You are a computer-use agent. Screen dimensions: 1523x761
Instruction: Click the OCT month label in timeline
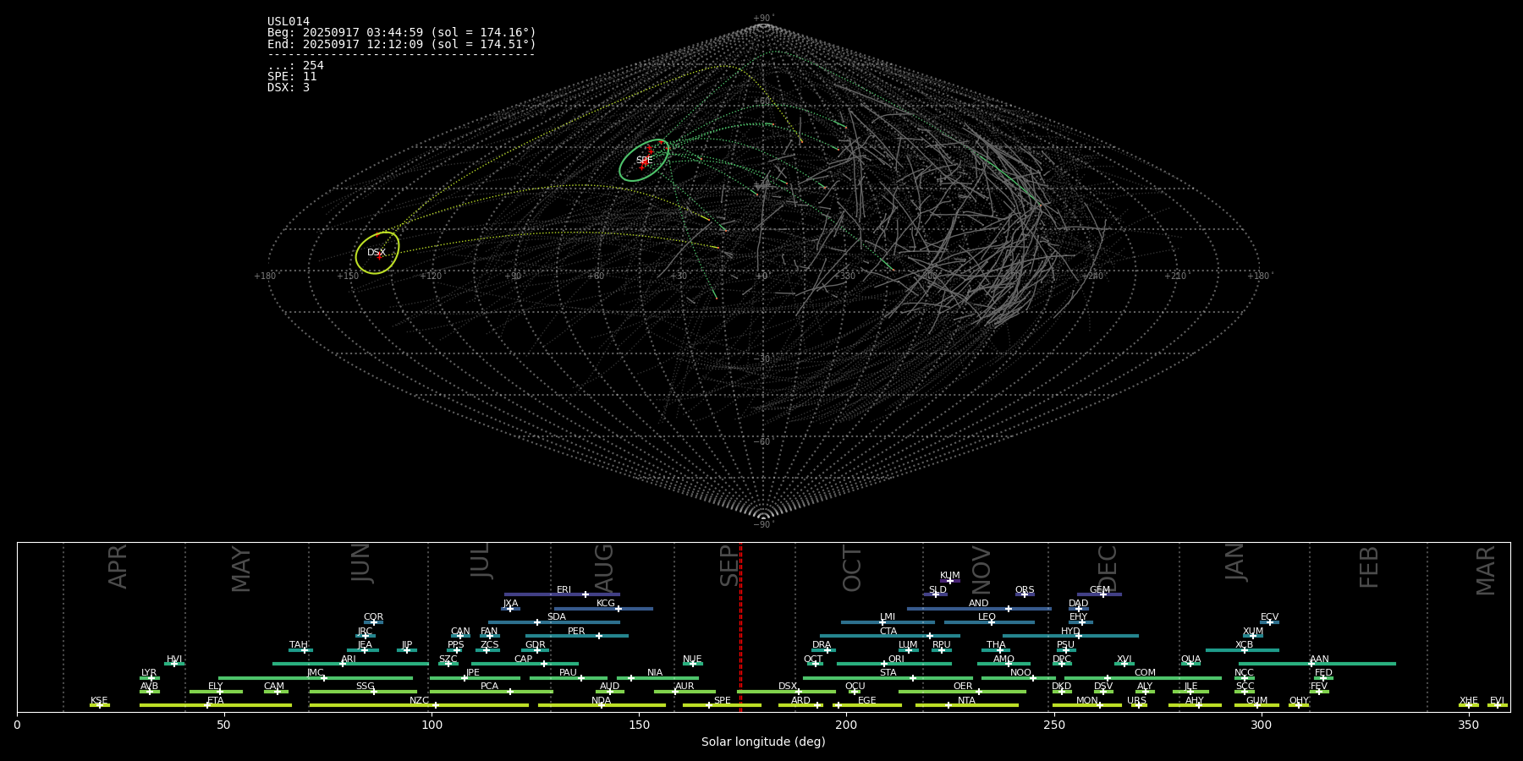[x=852, y=568]
